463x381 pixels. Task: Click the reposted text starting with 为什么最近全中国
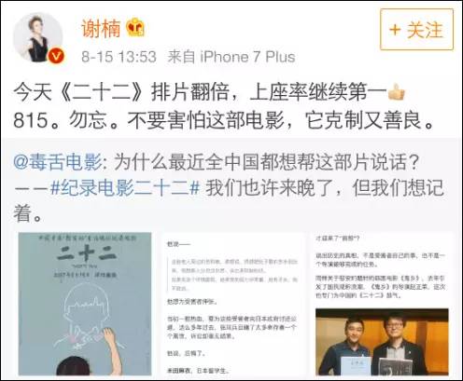click(x=267, y=162)
